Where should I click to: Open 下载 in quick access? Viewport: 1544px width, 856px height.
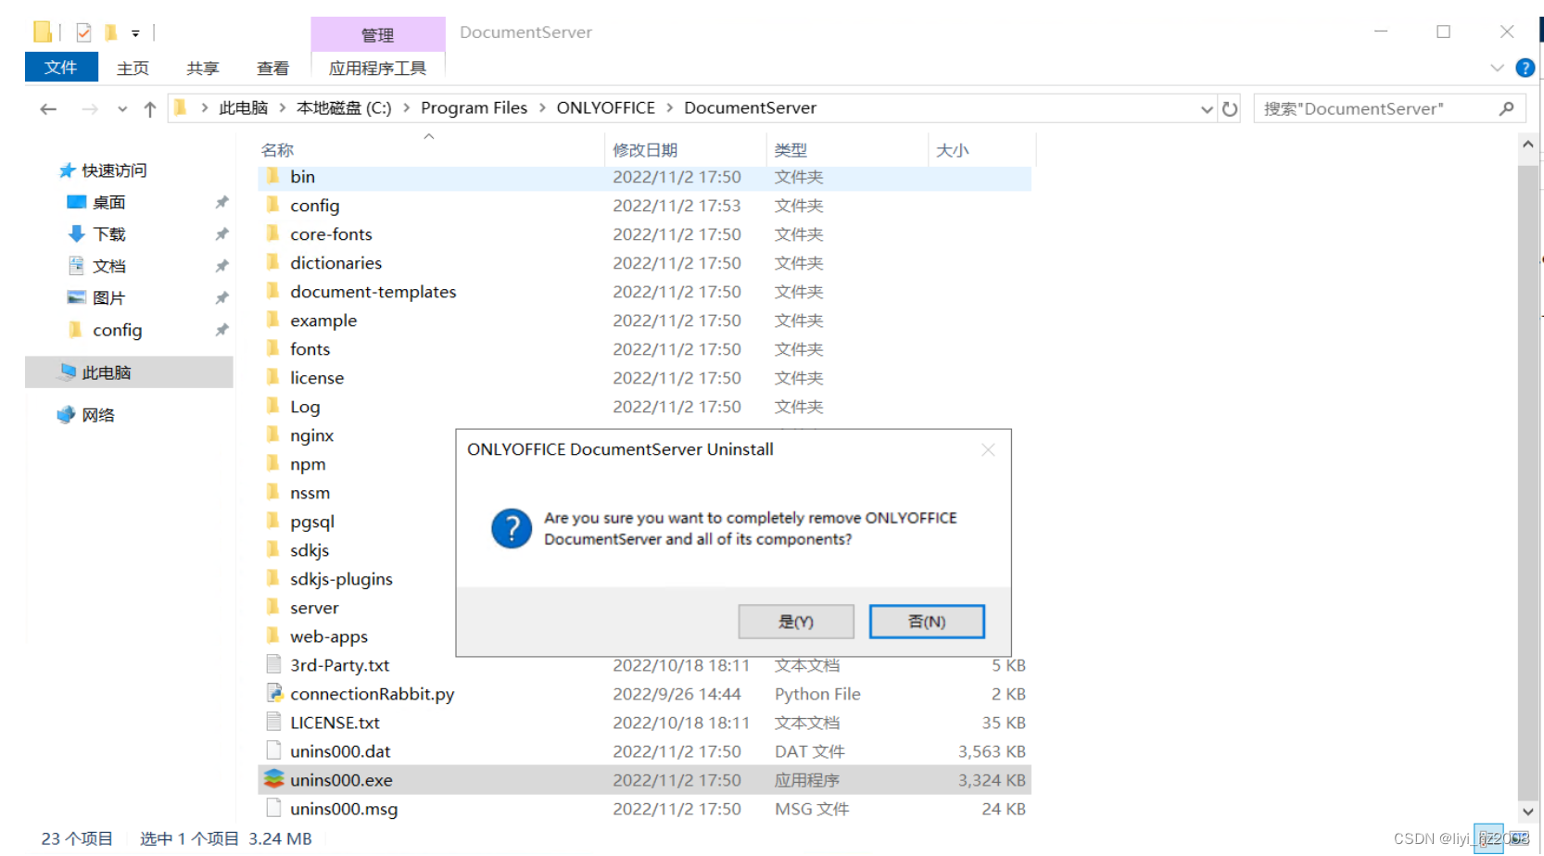(108, 234)
